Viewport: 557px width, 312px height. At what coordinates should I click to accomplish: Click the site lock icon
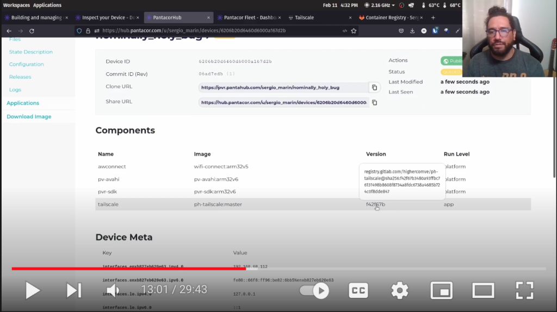(x=88, y=31)
